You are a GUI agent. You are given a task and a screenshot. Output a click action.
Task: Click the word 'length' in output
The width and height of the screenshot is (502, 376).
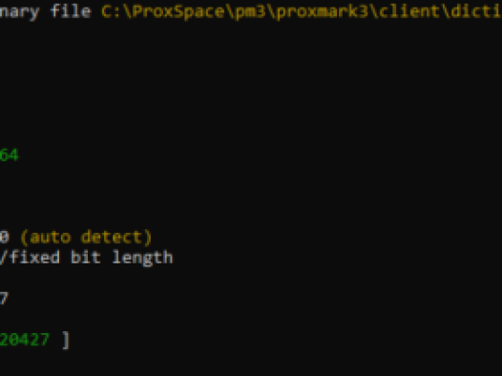pyautogui.click(x=142, y=258)
